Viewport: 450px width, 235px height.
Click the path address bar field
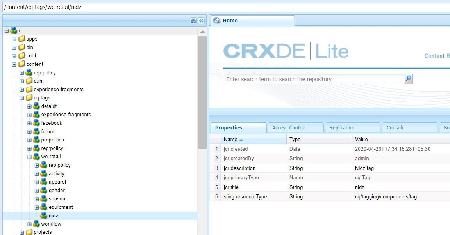[x=226, y=7]
